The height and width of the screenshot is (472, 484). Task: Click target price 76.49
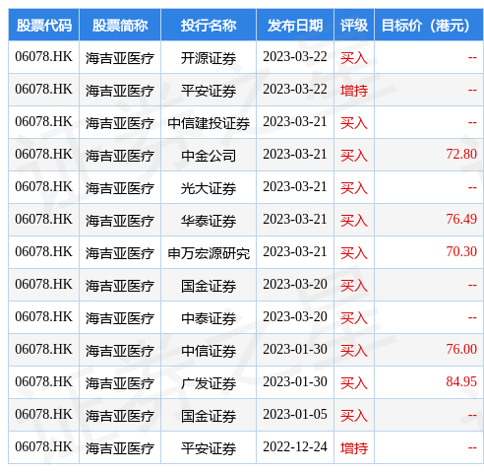461,220
